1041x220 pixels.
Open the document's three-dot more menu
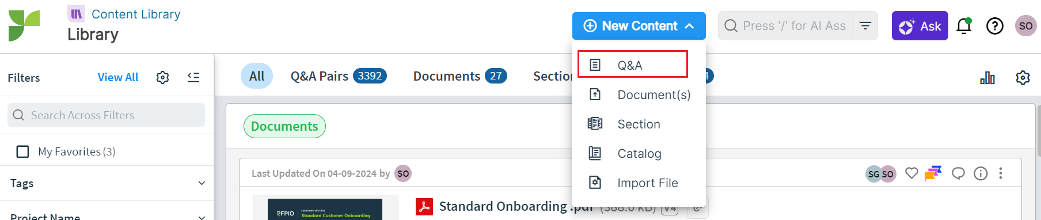pyautogui.click(x=1001, y=173)
